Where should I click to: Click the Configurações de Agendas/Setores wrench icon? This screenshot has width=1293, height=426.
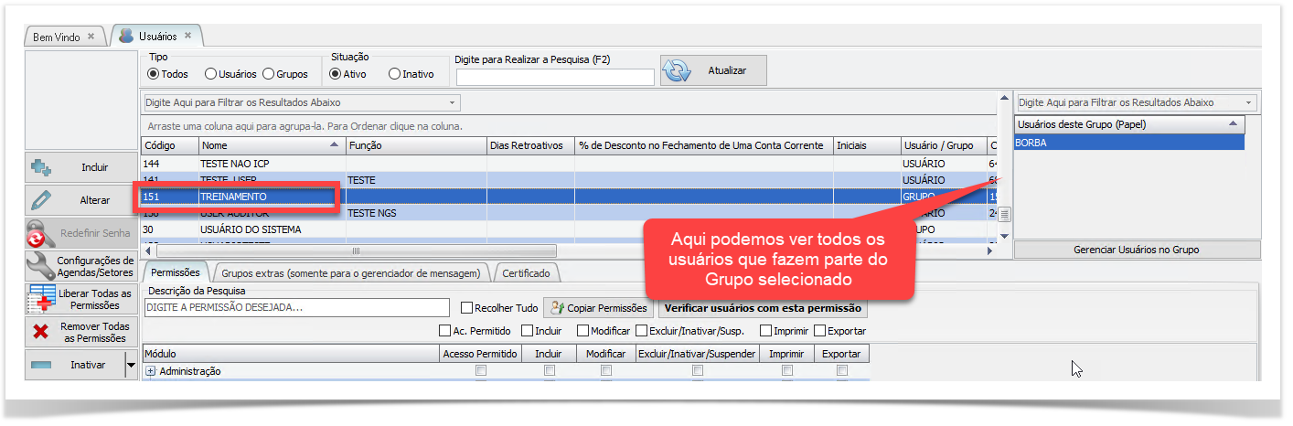tap(41, 266)
